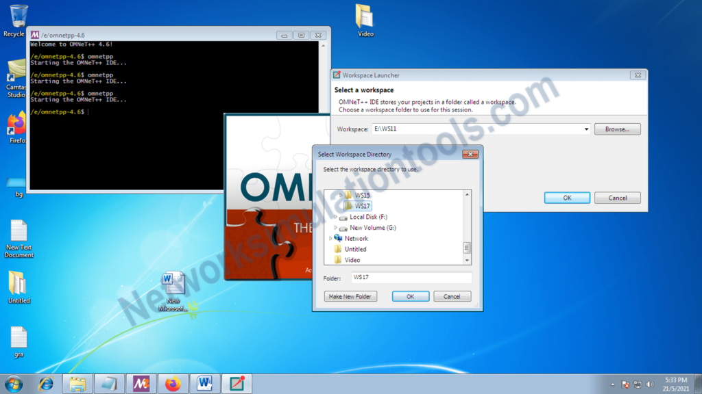702x394 pixels.
Task: Edit the Folder name input field
Action: click(411, 277)
